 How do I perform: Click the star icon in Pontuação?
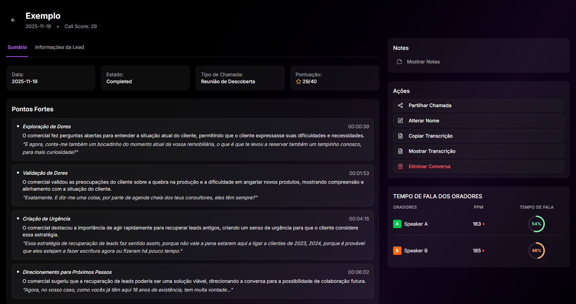[298, 81]
